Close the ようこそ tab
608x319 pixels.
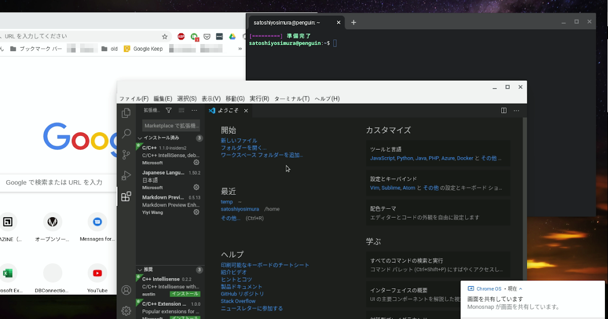pos(246,110)
